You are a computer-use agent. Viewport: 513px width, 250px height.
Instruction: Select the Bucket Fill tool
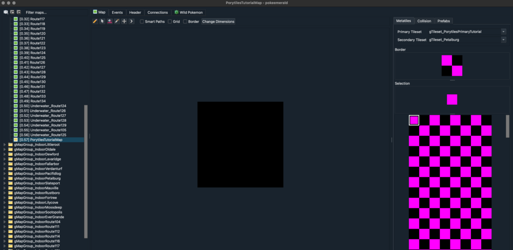pyautogui.click(x=110, y=21)
